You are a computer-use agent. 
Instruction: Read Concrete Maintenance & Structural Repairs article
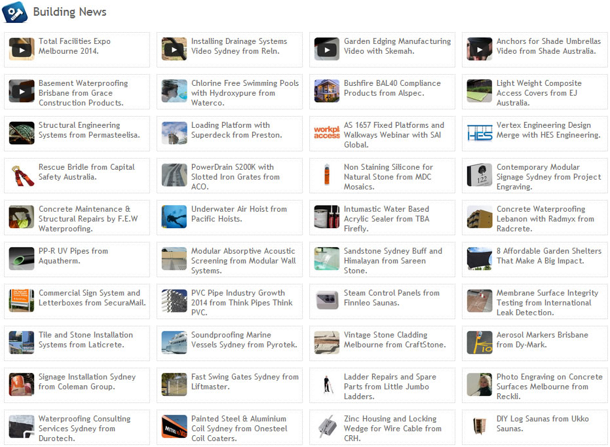tap(88, 219)
